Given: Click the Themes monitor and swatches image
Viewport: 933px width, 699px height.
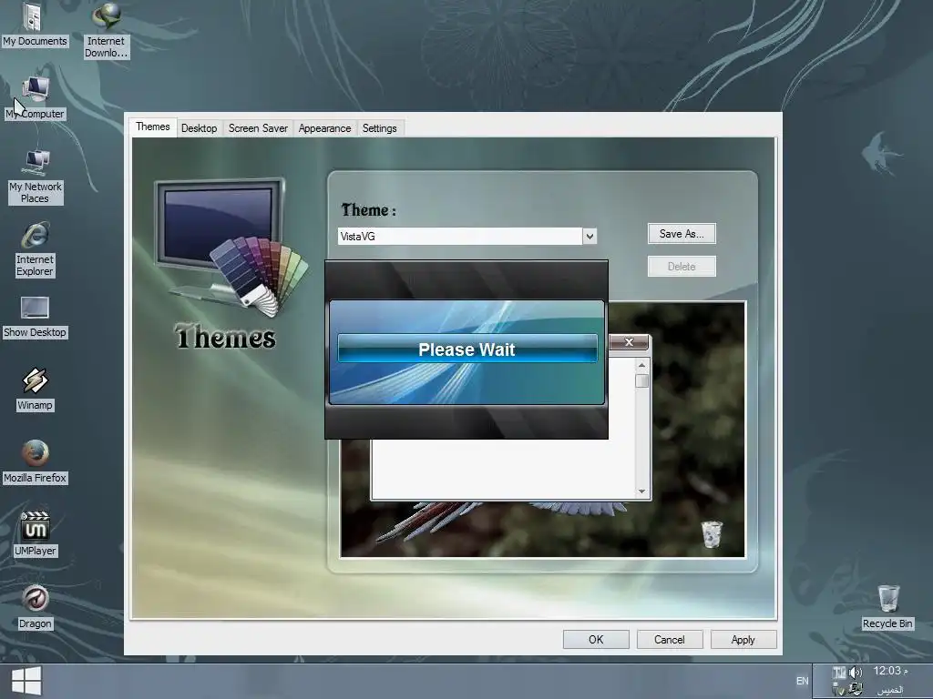Looking at the screenshot, I should click(x=231, y=246).
